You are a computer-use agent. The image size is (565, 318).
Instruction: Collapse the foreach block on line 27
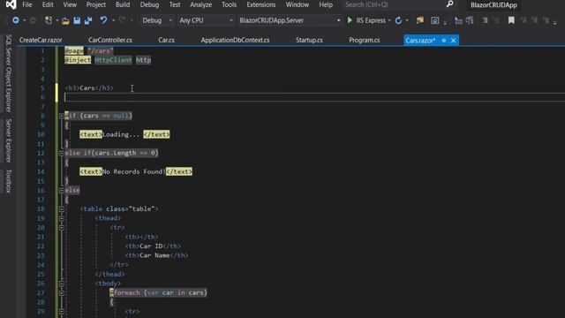pyautogui.click(x=62, y=292)
